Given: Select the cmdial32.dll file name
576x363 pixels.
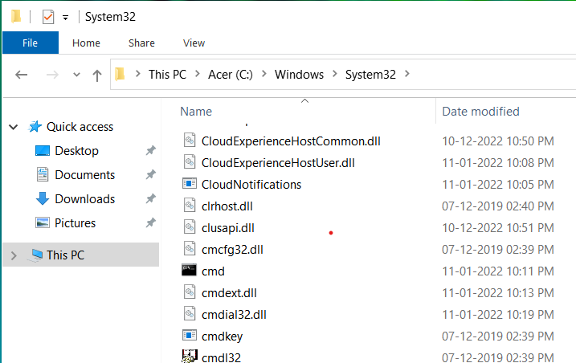Looking at the screenshot, I should (x=234, y=315).
